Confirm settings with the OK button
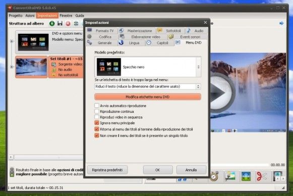The height and width of the screenshot is (196, 293). coord(157,170)
